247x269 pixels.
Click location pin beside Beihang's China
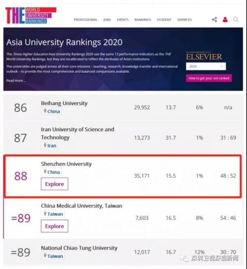coord(45,111)
